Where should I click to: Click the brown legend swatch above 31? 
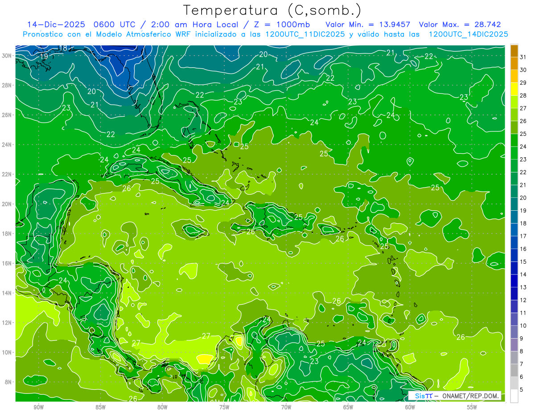514,51
